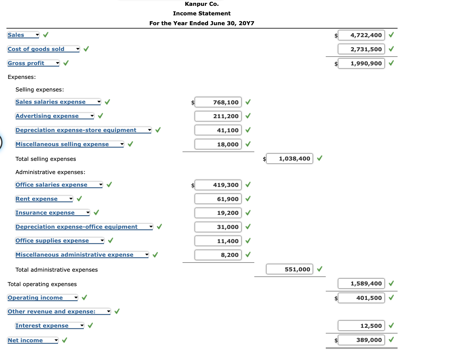Click checkmark after Depreciation expense-office equipment dropdown
The width and height of the screenshot is (454, 353).
(160, 227)
